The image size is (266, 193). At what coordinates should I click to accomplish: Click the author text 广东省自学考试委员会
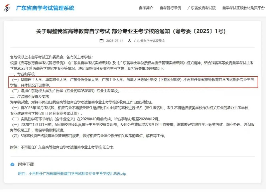point(149,41)
